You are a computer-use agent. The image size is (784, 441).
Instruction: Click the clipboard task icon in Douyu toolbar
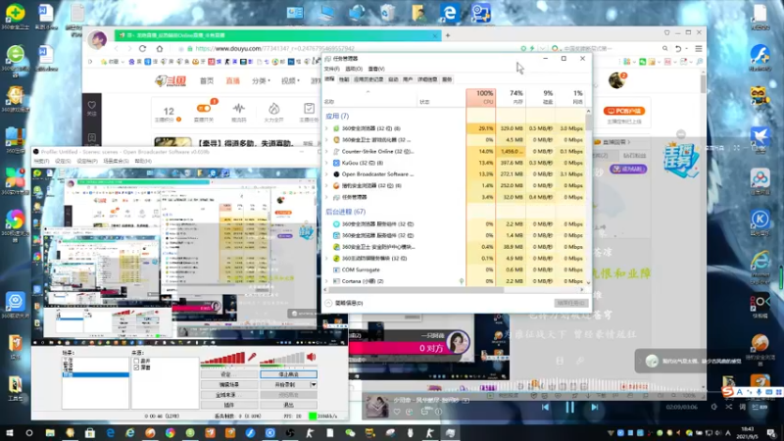pyautogui.click(x=309, y=109)
